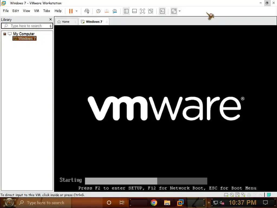Open File Explorer from taskbar

point(167,203)
